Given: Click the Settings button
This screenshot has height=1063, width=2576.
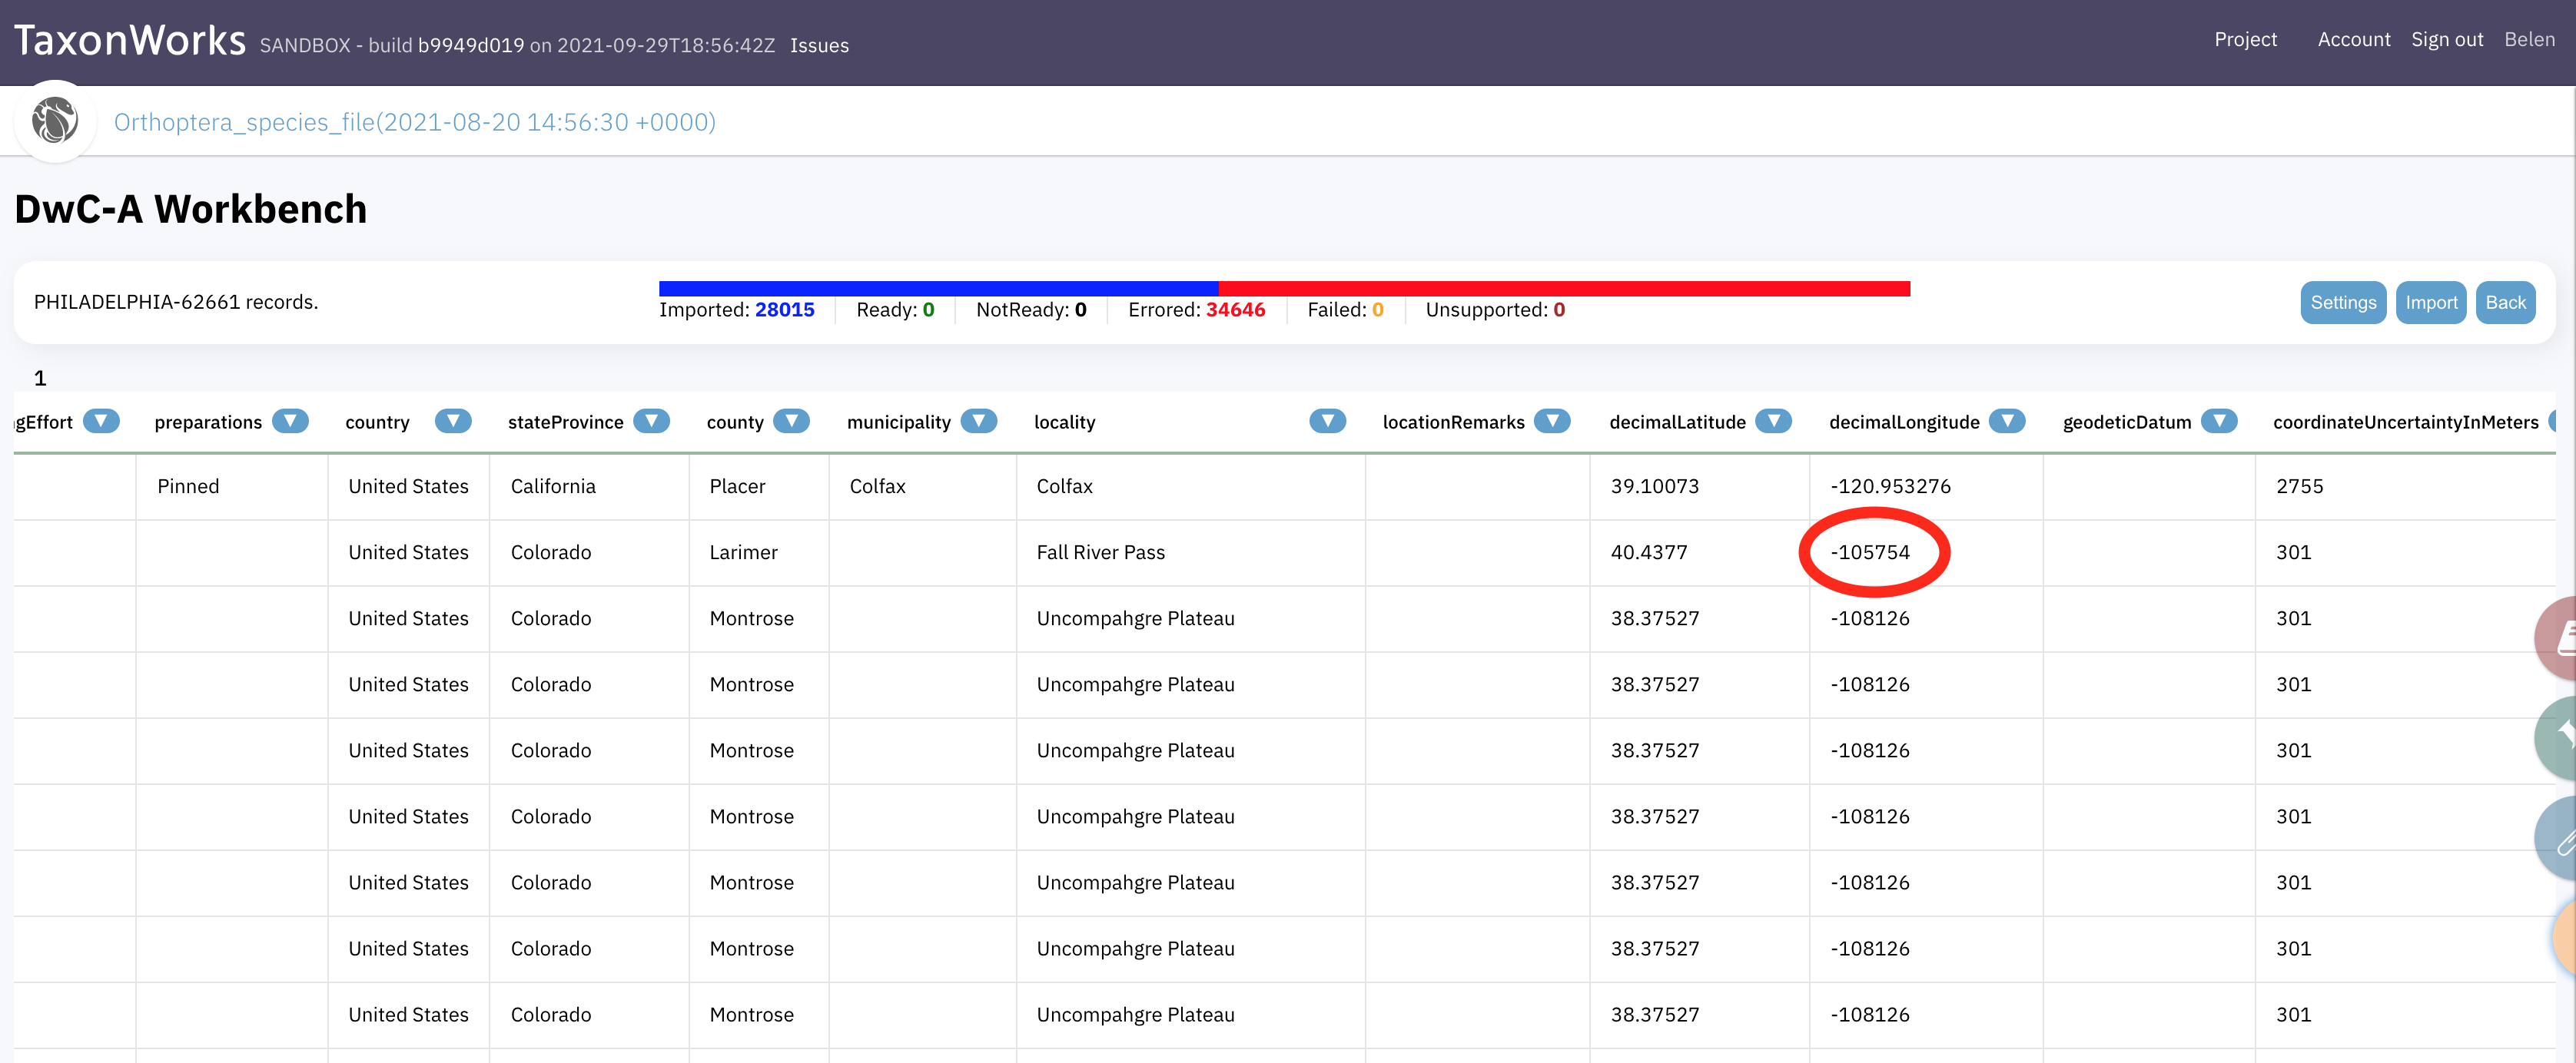Looking at the screenshot, I should coord(2342,303).
